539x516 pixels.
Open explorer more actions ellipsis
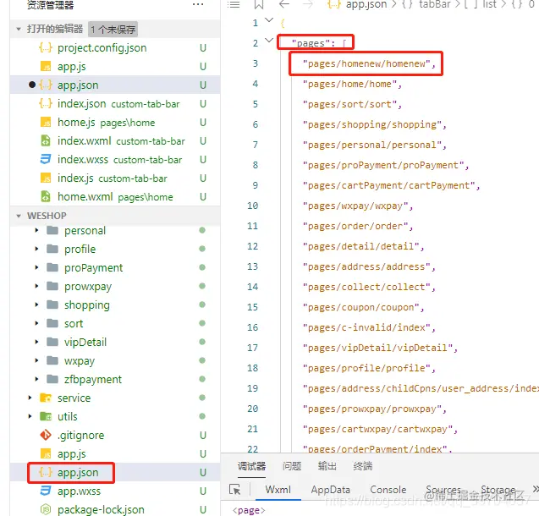point(198,4)
